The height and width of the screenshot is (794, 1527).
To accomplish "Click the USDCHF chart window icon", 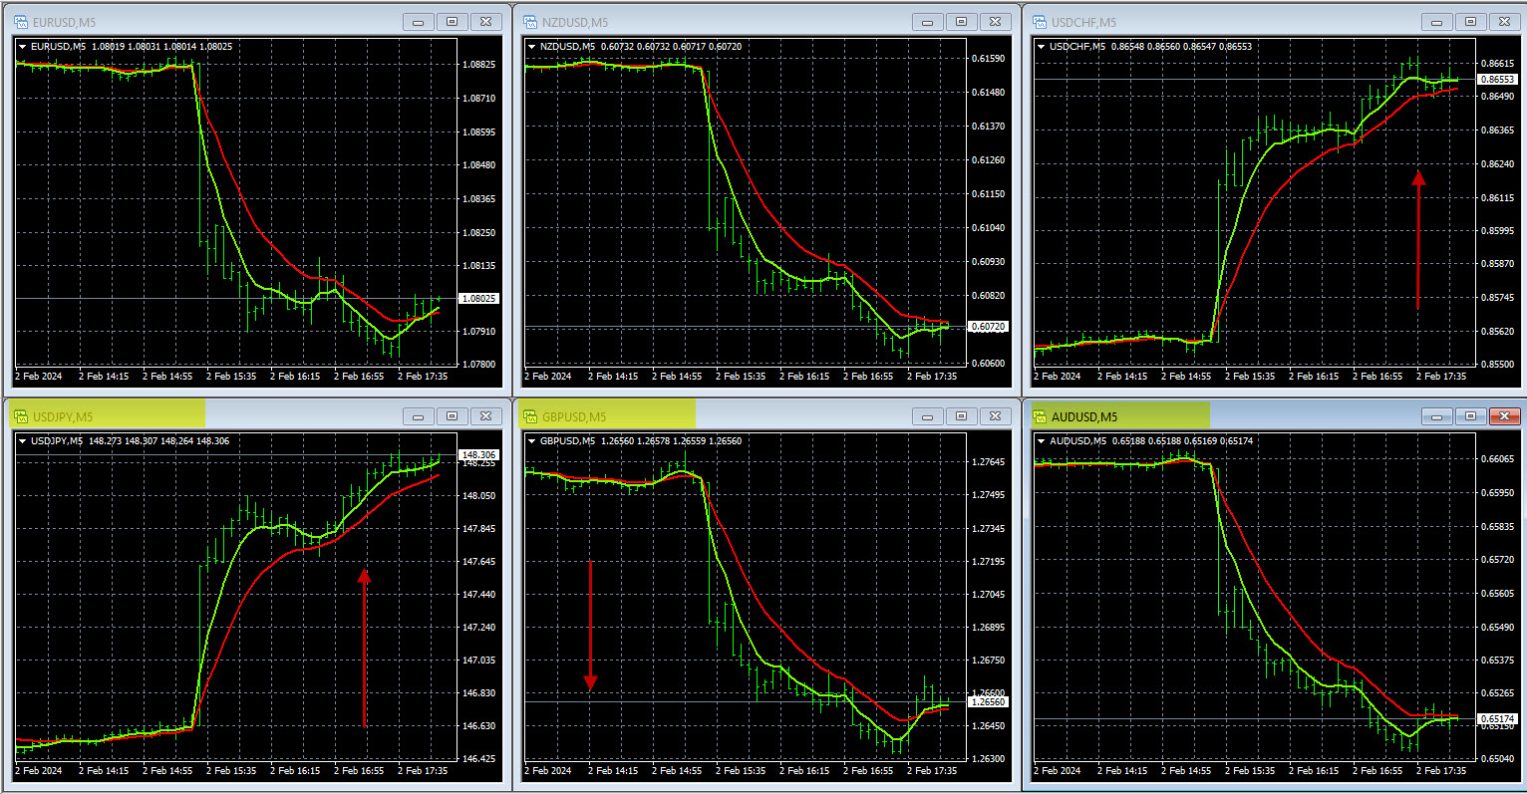I will tap(1040, 22).
